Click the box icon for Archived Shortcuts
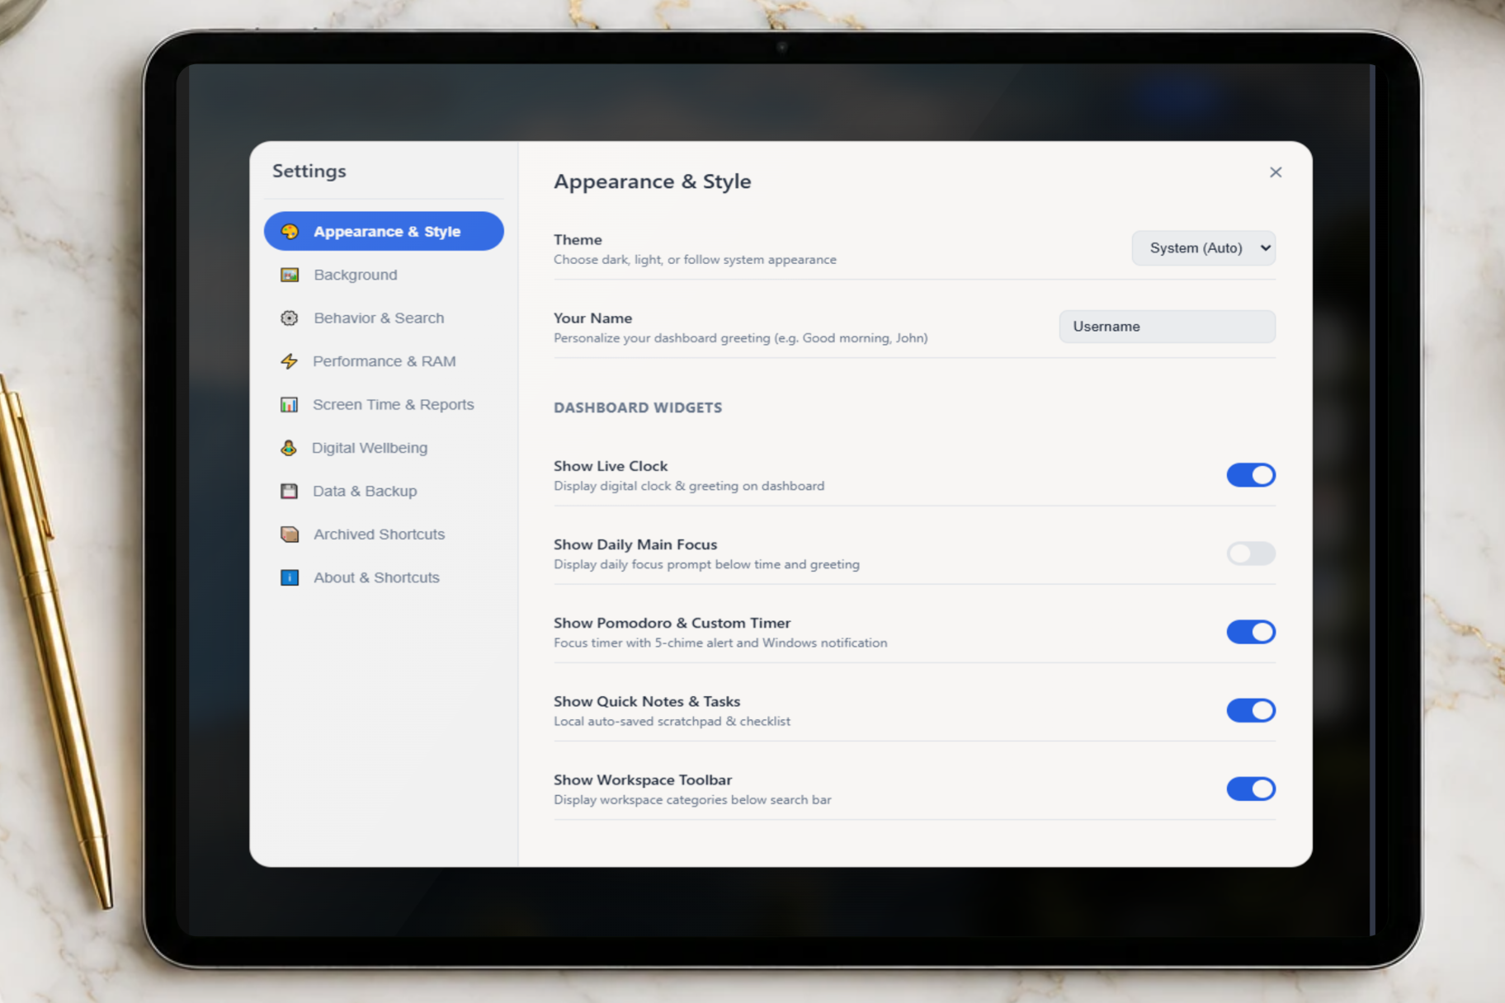Screen dimensions: 1505x1003 pos(290,534)
